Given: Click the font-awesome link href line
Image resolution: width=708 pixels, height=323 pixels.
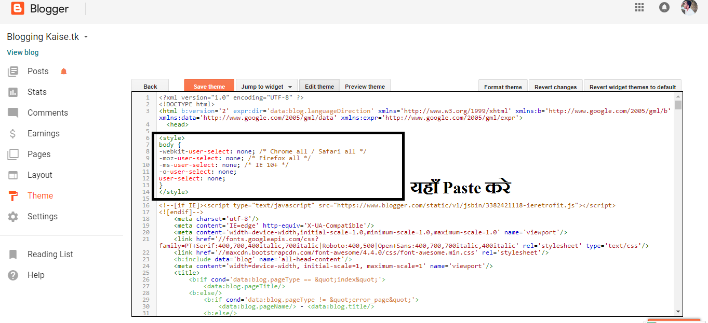Looking at the screenshot, I should click(362, 252).
